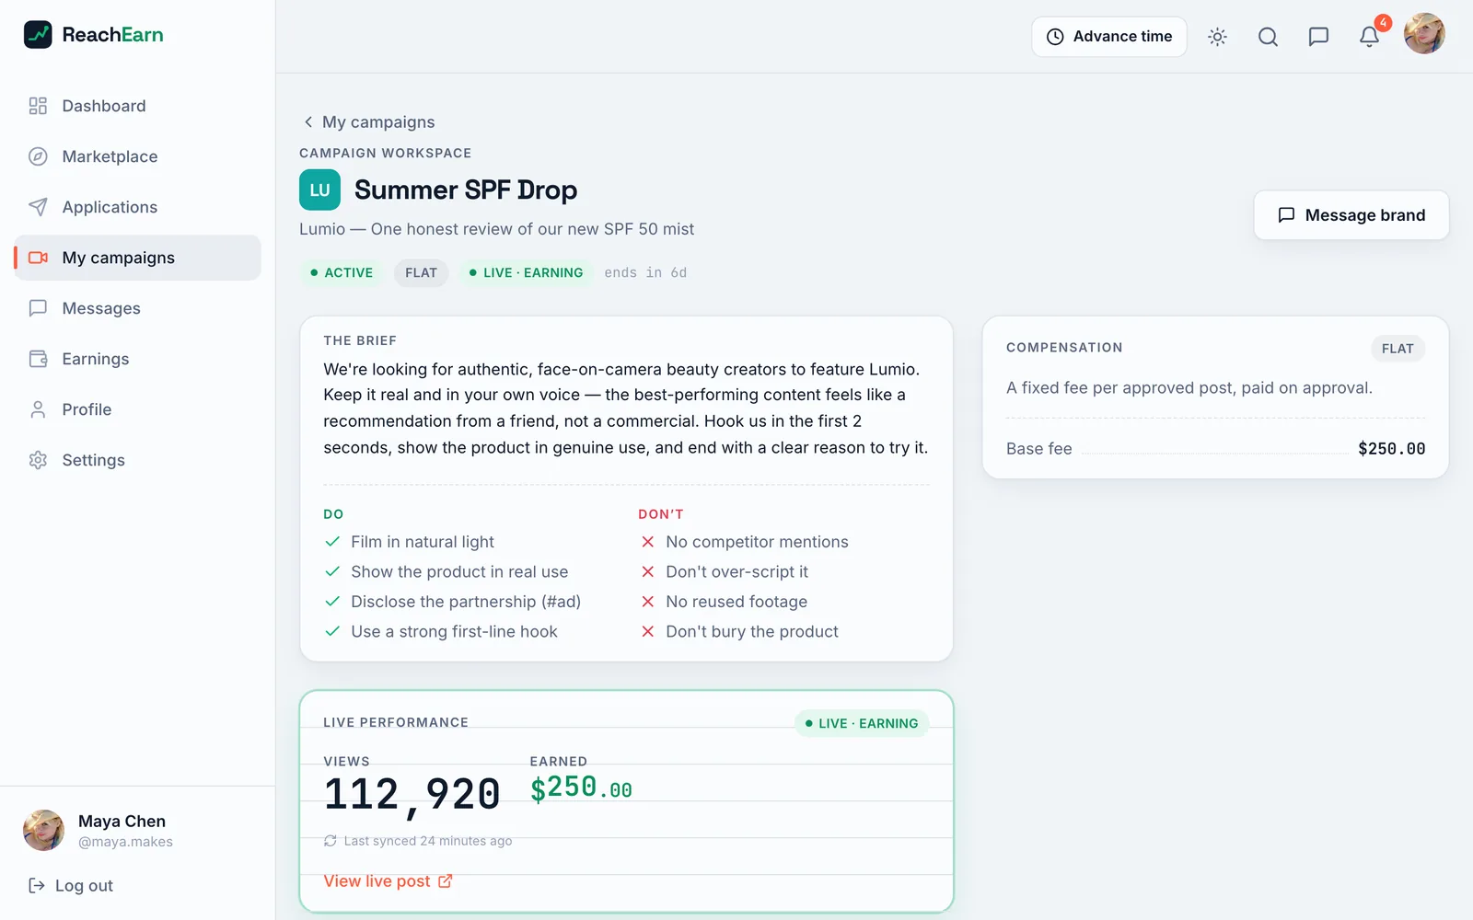Open the Dashboard page

pyautogui.click(x=137, y=106)
